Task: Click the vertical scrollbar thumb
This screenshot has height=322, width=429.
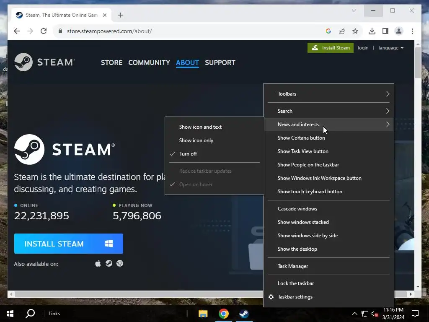Action: point(418,62)
